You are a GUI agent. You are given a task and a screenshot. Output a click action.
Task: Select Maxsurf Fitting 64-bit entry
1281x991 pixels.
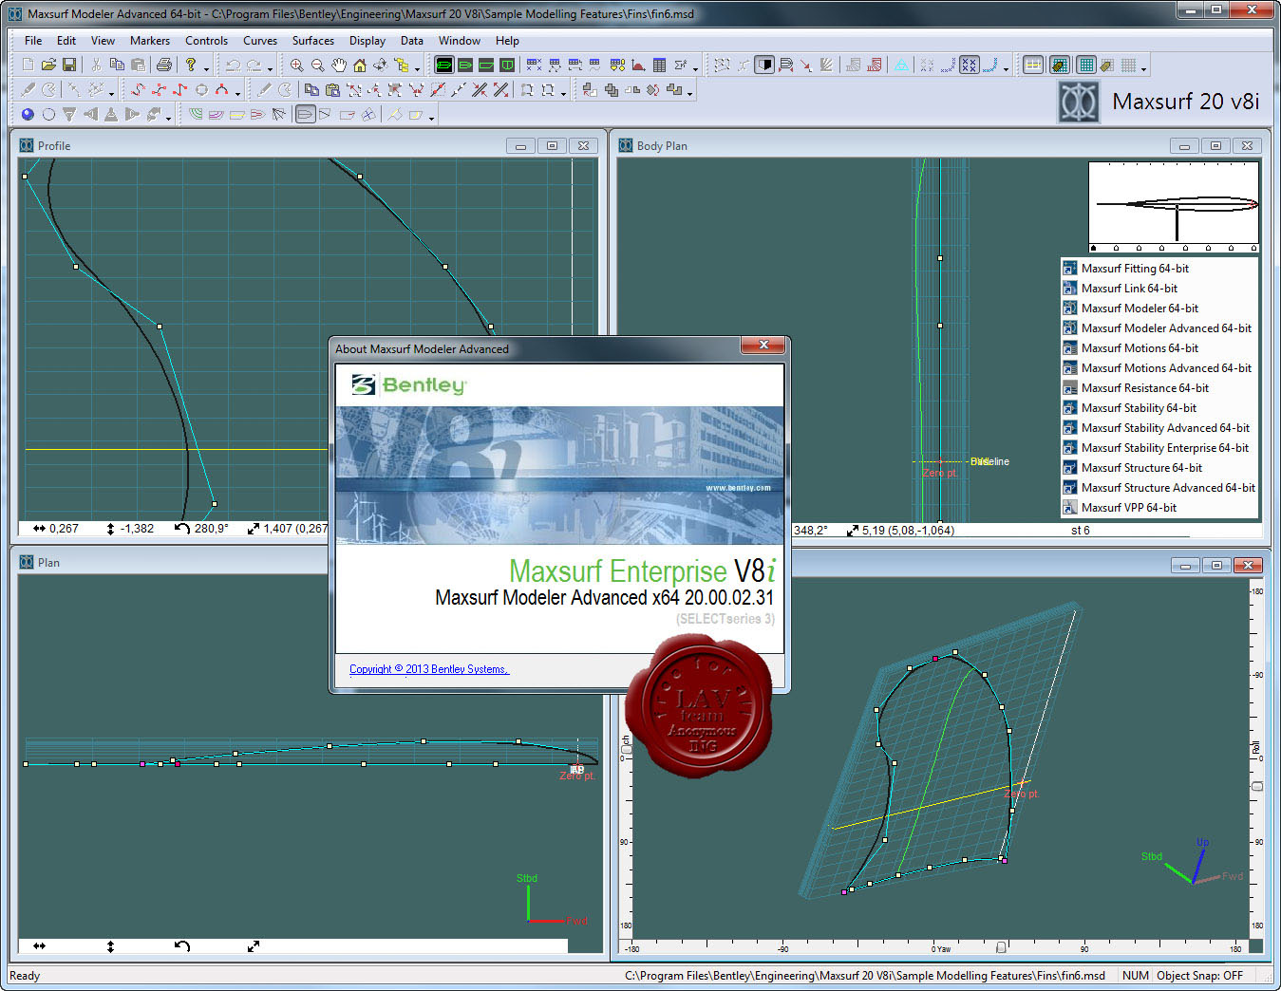(x=1135, y=269)
